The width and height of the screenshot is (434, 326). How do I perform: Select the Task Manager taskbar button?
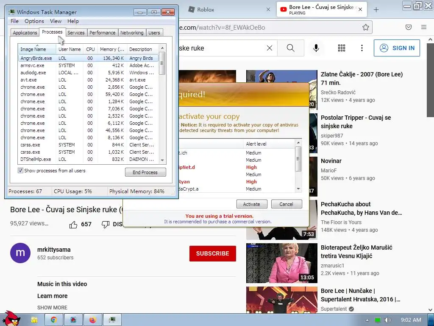point(112,320)
